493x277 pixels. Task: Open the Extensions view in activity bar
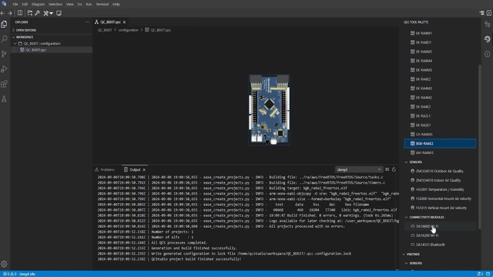(x=4, y=84)
